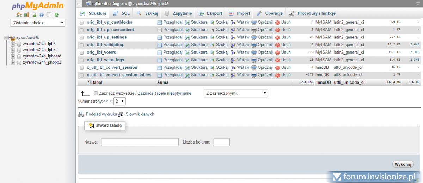Click the print icon beside Podgląd wydruku

pyautogui.click(x=81, y=114)
